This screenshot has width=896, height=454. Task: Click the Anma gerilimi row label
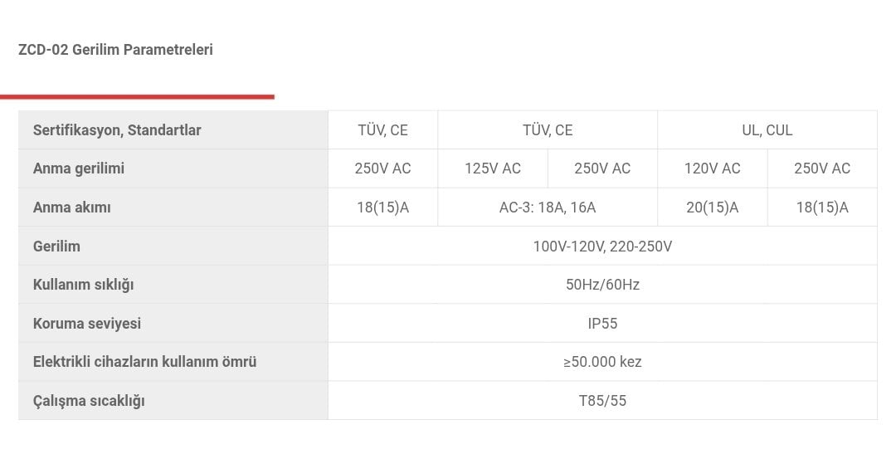pyautogui.click(x=79, y=168)
